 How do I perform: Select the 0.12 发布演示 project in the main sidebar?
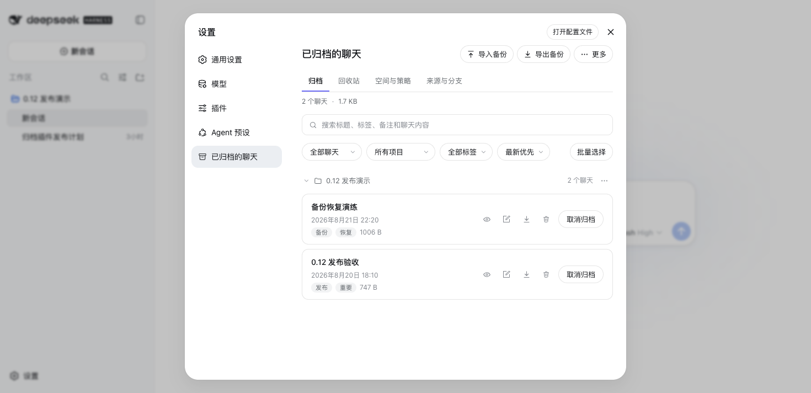point(77,99)
